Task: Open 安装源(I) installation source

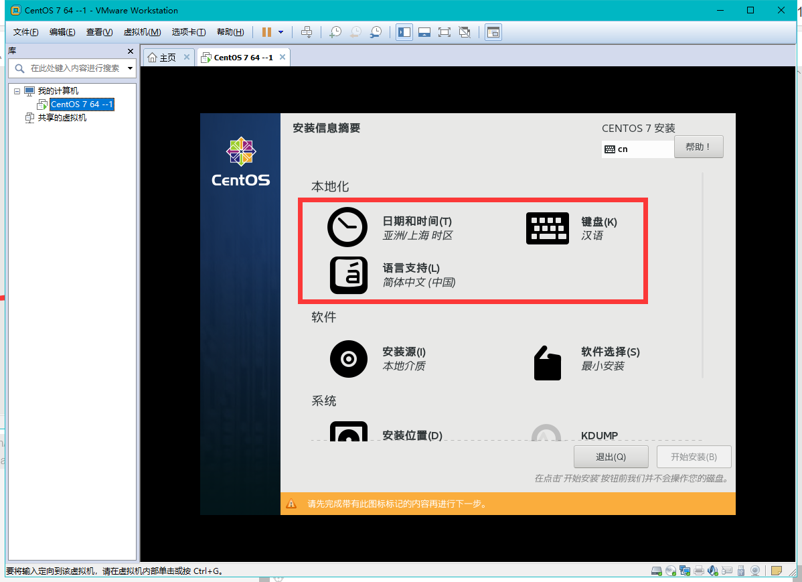Action: click(x=378, y=359)
